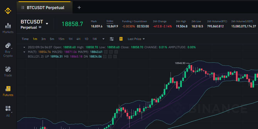The height and width of the screenshot is (129, 258).
Task: Open Futures from the sidebar
Action: coord(8,91)
